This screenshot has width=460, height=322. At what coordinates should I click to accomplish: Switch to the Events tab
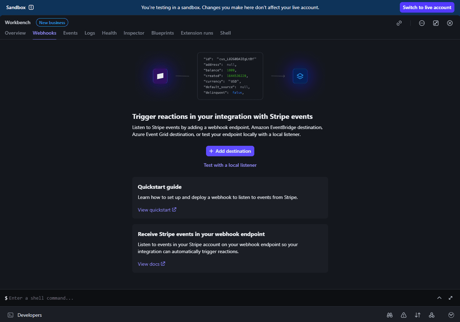(70, 33)
